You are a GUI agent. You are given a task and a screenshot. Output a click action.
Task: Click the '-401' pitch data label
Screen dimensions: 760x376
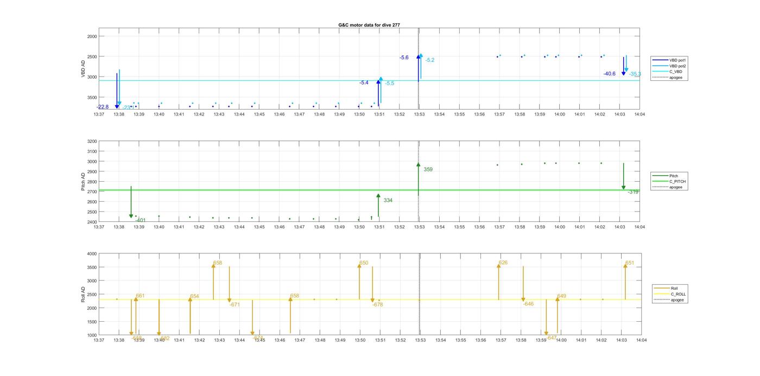point(140,221)
